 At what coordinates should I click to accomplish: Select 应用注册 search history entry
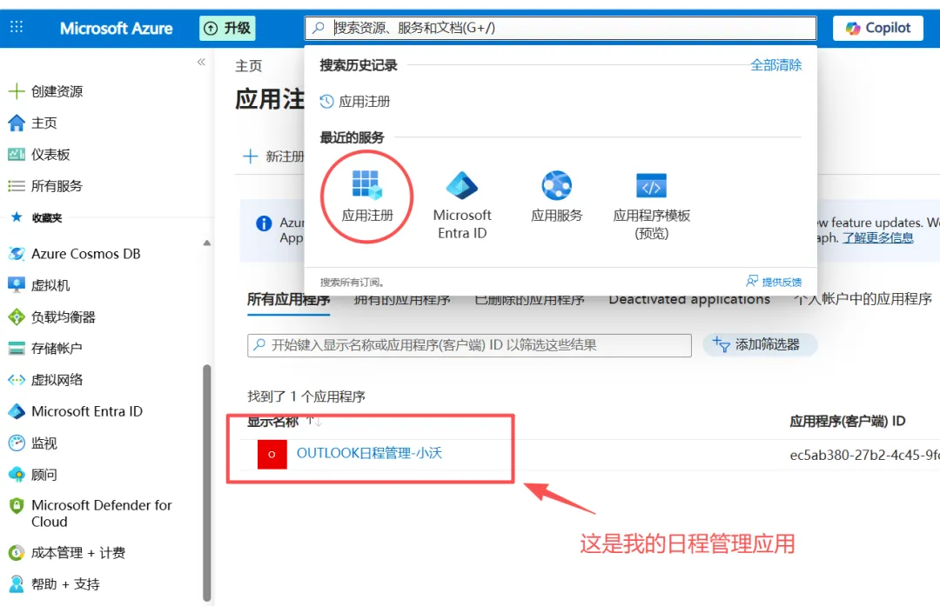point(355,101)
